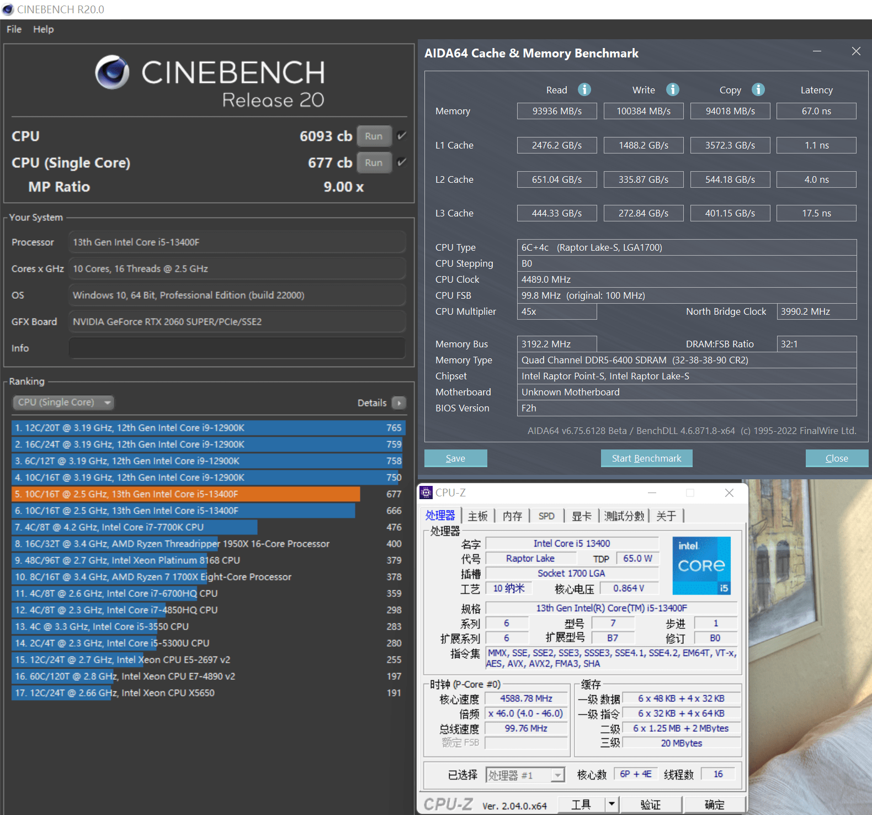Click Save in AIDA64 benchmark window
Screen dimensions: 872x815
(x=456, y=458)
